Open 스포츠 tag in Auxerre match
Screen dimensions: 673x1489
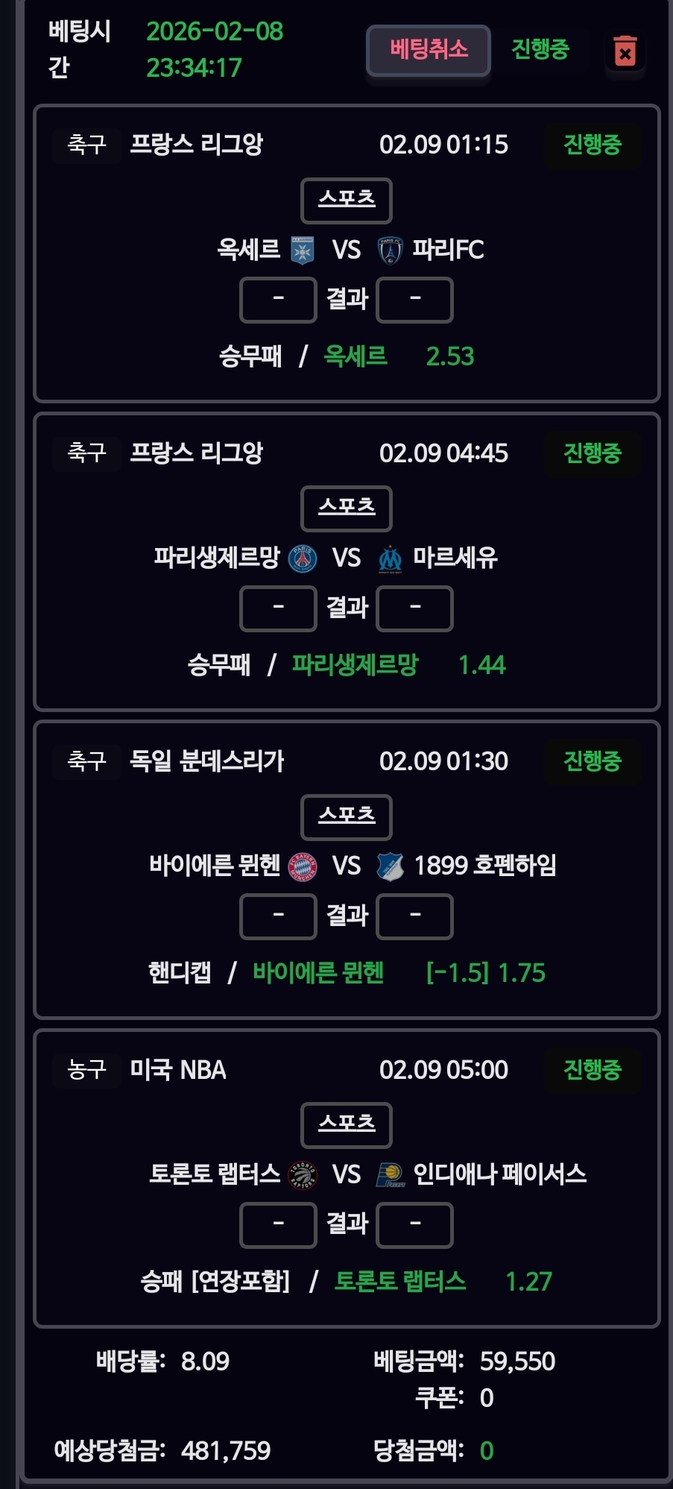click(x=347, y=200)
